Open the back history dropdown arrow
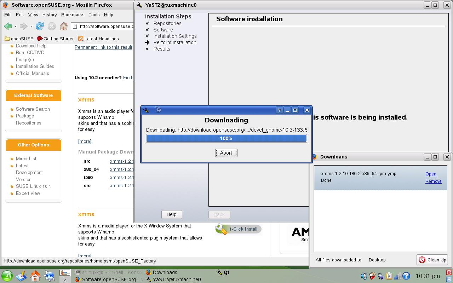The width and height of the screenshot is (453, 283). (16, 26)
